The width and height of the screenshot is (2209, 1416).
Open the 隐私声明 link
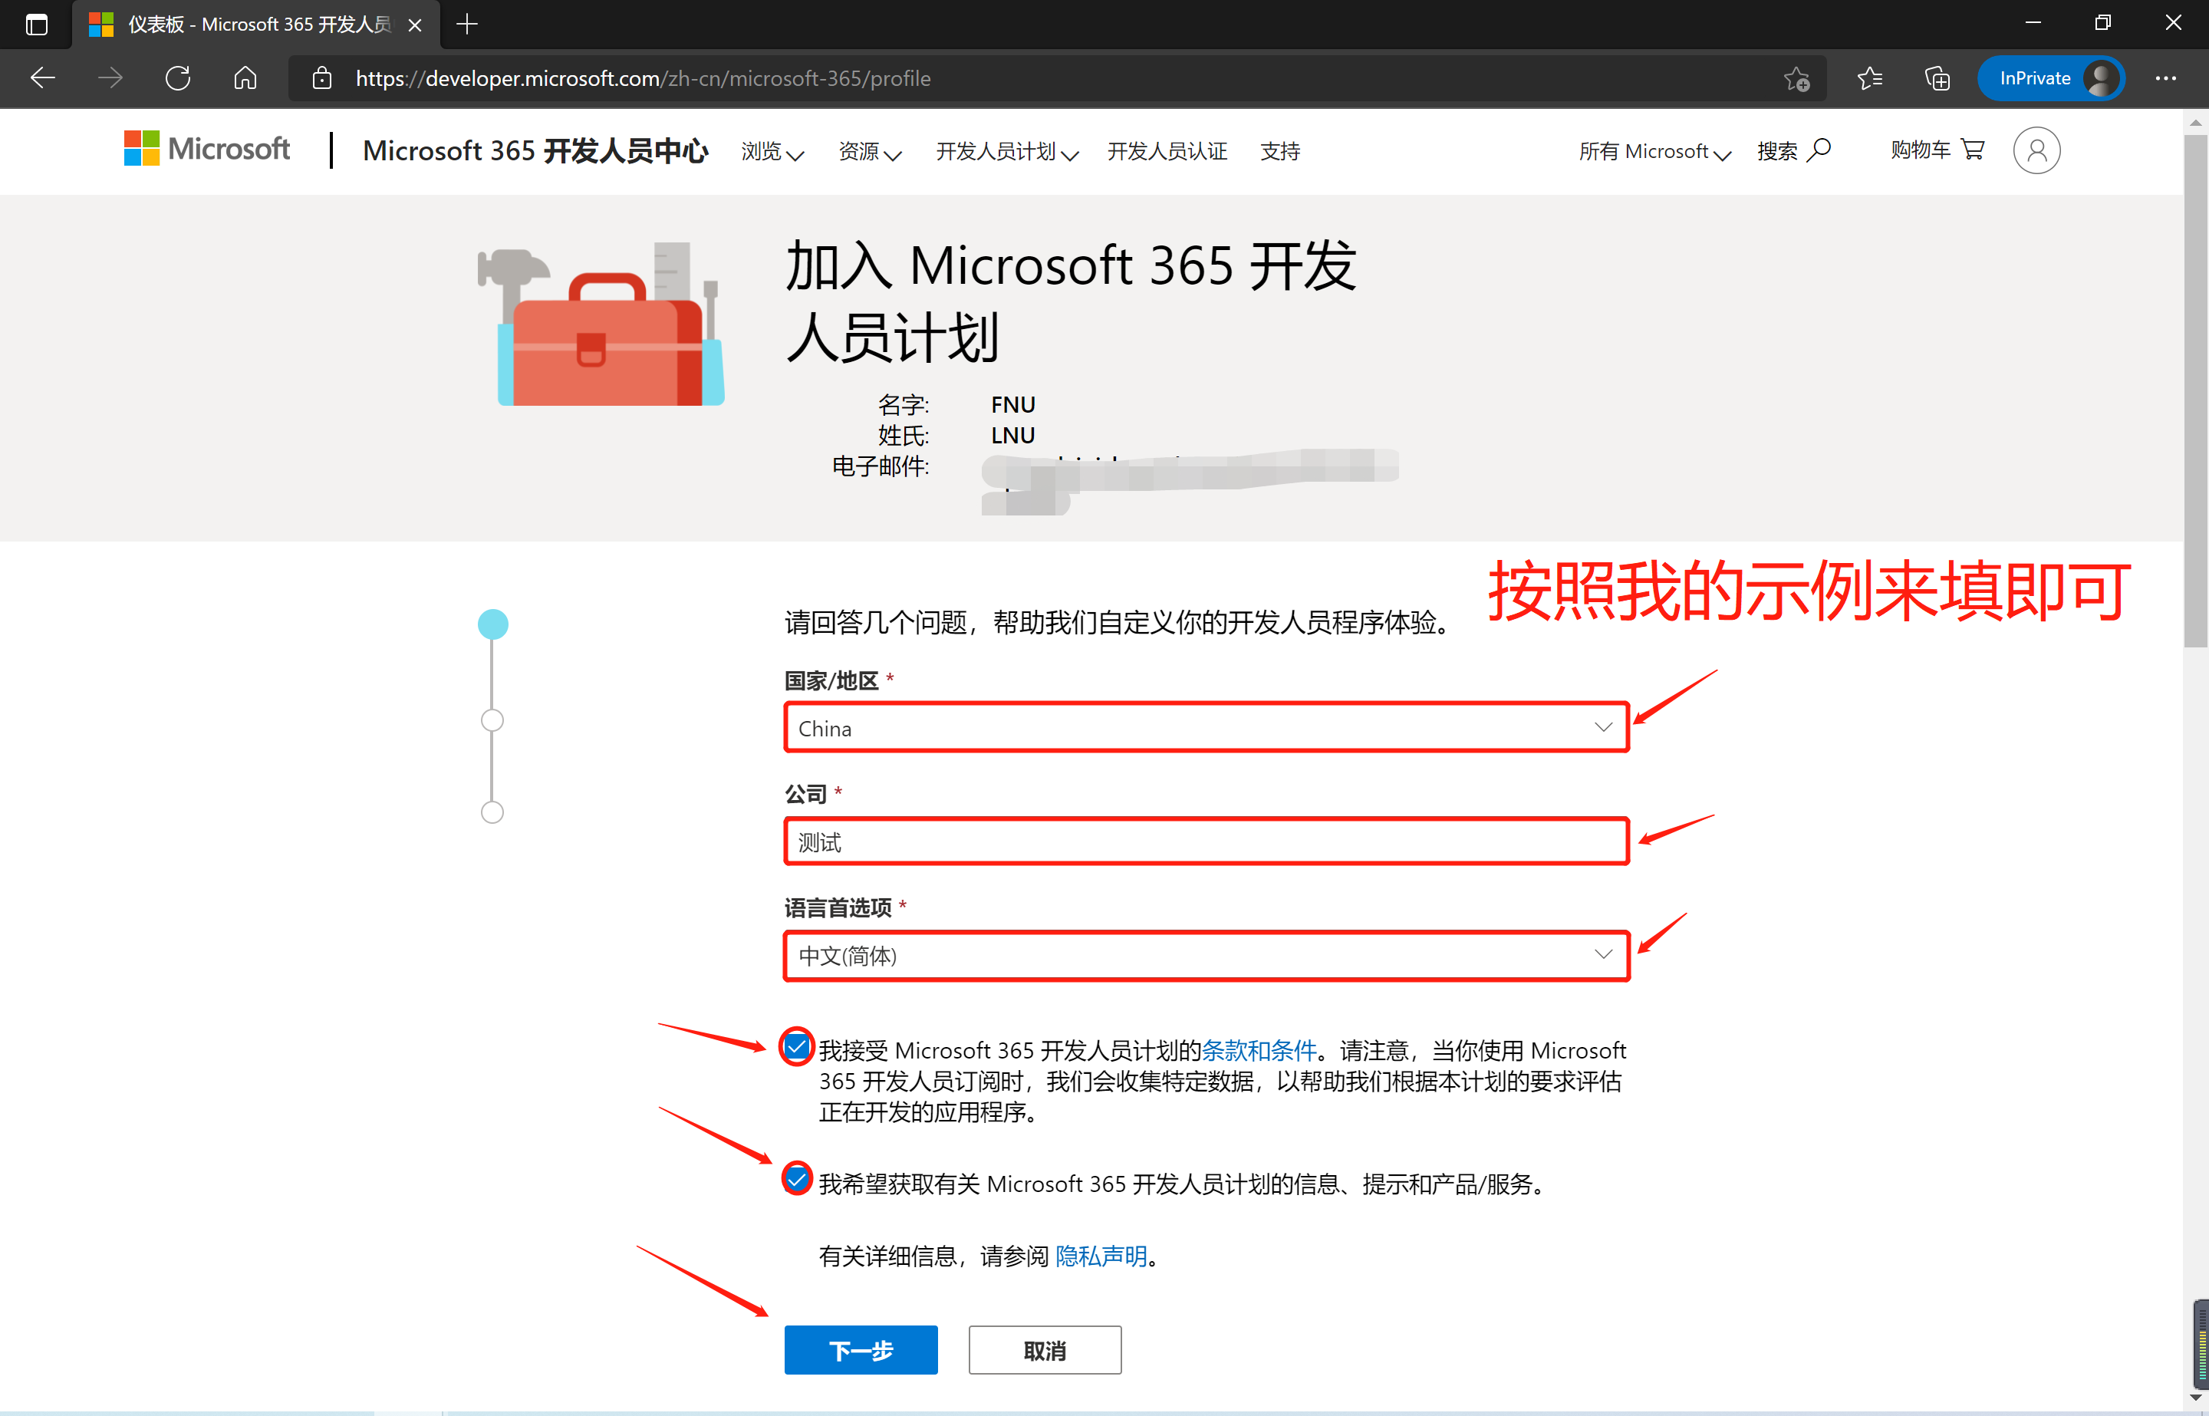point(1101,1256)
